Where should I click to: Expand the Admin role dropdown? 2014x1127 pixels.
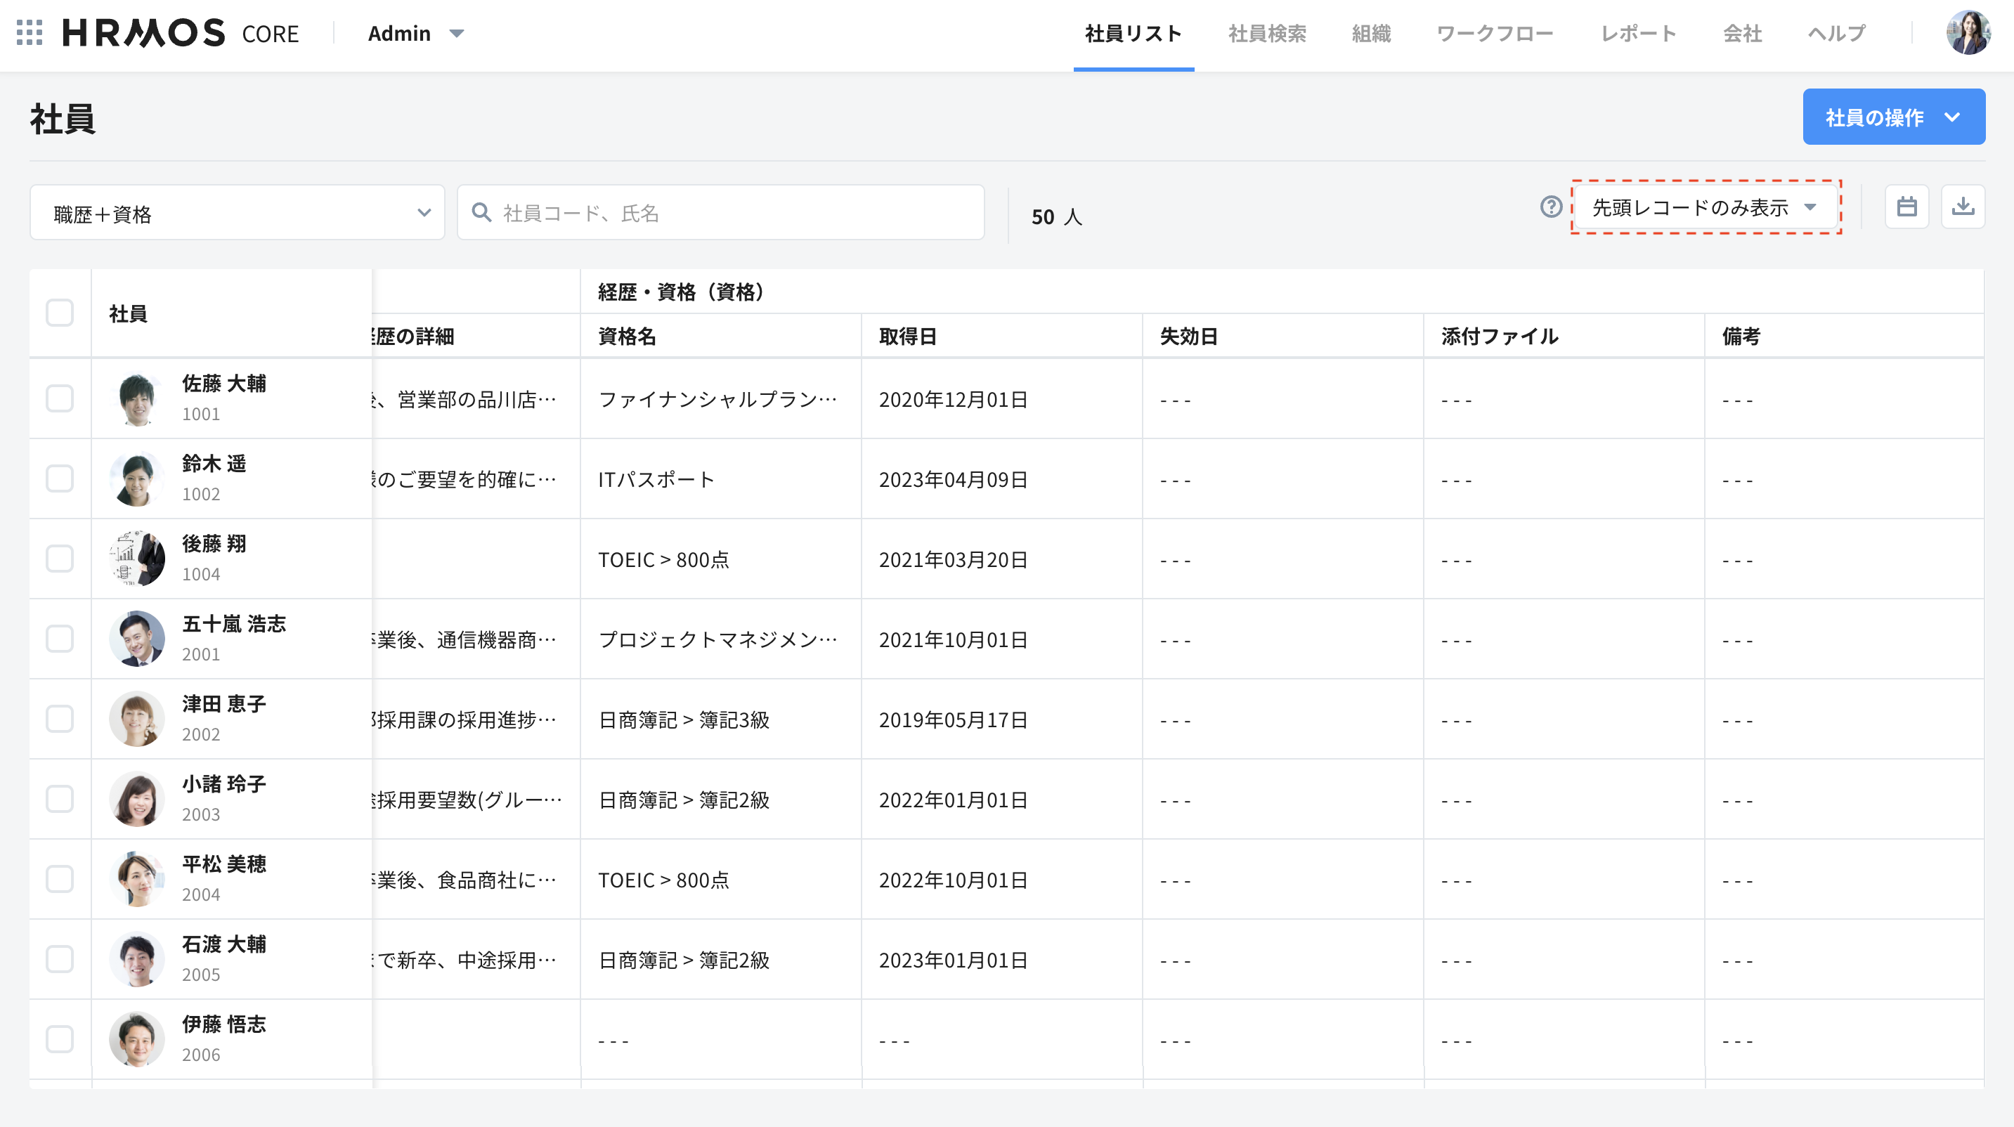coord(415,33)
